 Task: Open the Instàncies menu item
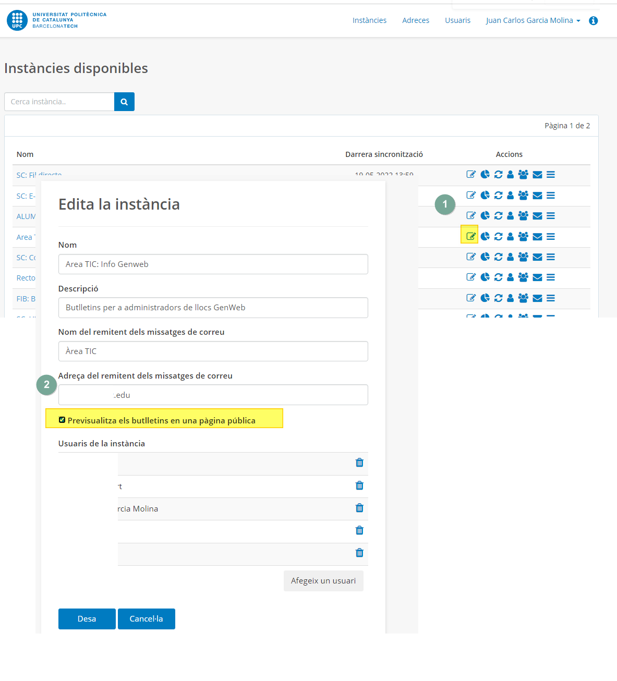click(369, 20)
